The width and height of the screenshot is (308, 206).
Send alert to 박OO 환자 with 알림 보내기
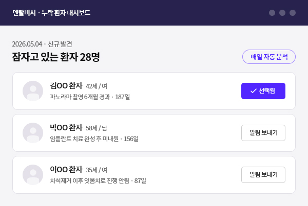click(x=263, y=133)
